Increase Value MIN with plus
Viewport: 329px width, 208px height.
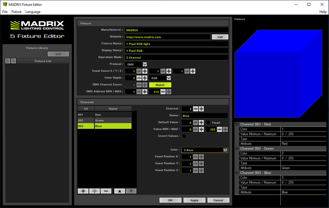[201, 129]
